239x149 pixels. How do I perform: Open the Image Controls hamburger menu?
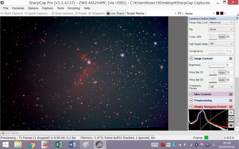click(231, 58)
